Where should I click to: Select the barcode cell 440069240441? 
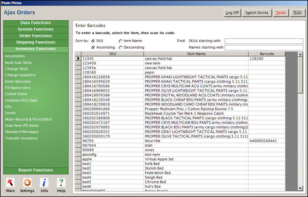point(267,141)
